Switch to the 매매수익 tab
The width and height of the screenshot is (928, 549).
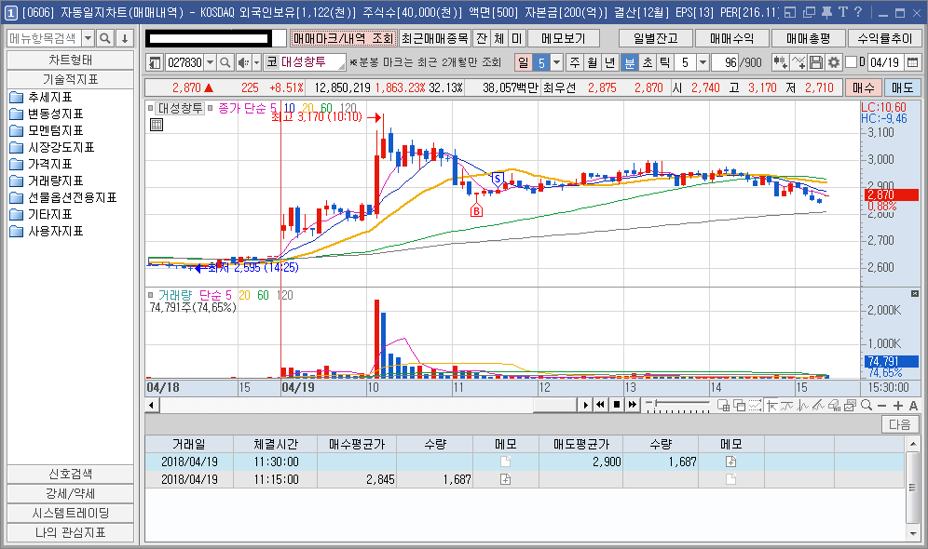pyautogui.click(x=732, y=38)
